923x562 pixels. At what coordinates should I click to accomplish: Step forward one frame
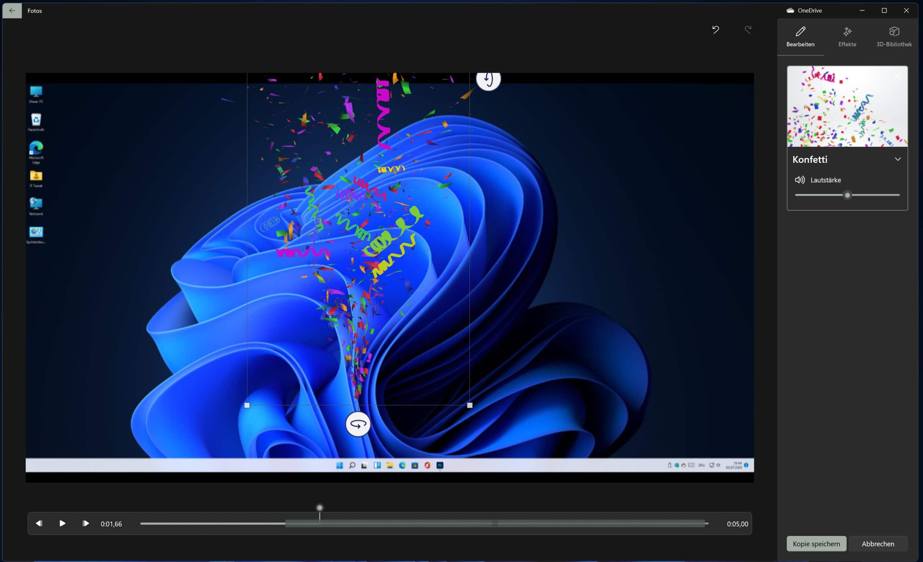coord(86,523)
